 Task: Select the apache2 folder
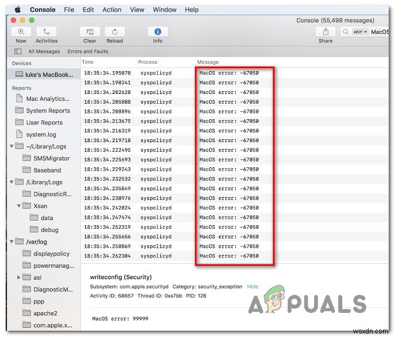[x=40, y=313]
